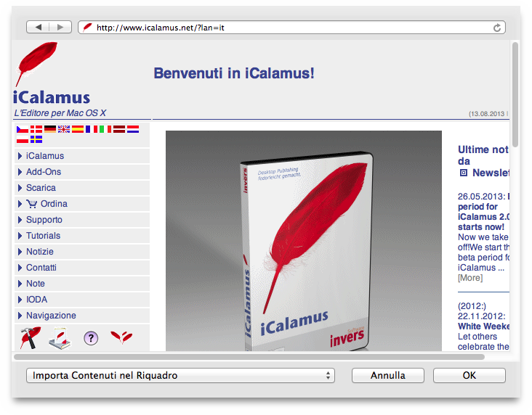Select the Italian flag language icon

pos(105,129)
